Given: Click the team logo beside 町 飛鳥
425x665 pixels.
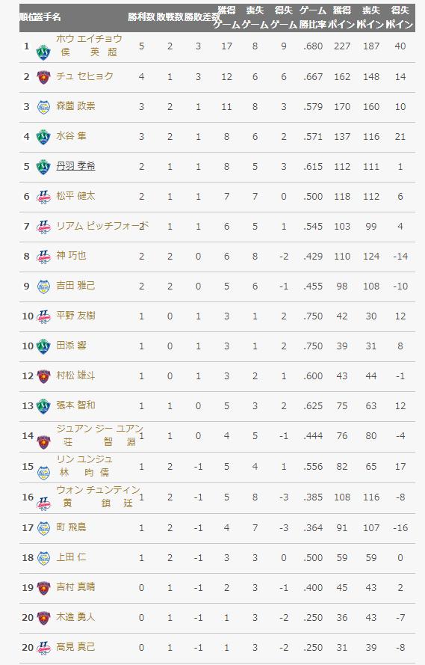Looking at the screenshot, I should [43, 528].
